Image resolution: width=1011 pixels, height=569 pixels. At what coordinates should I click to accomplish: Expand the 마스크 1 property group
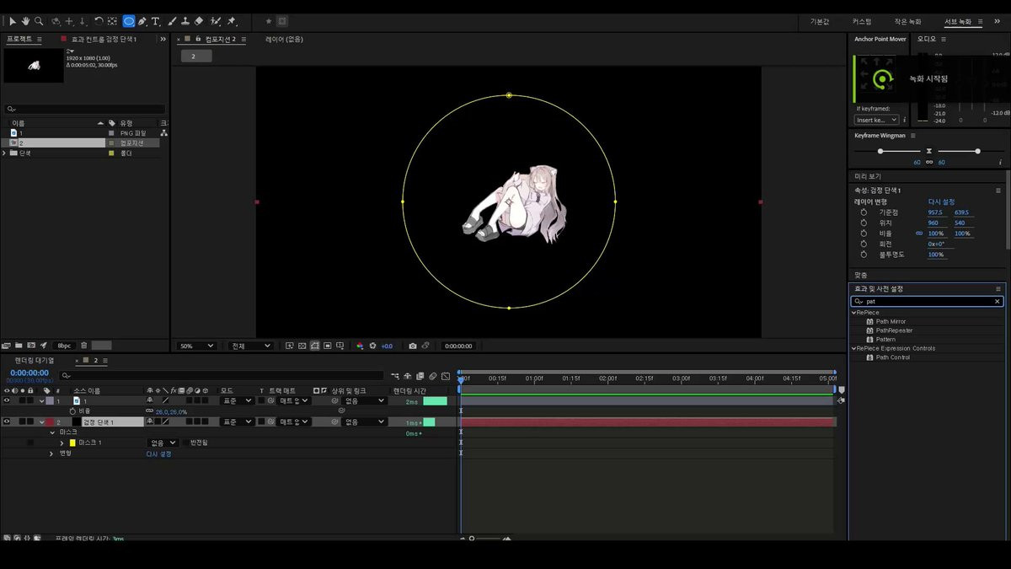[x=62, y=443]
